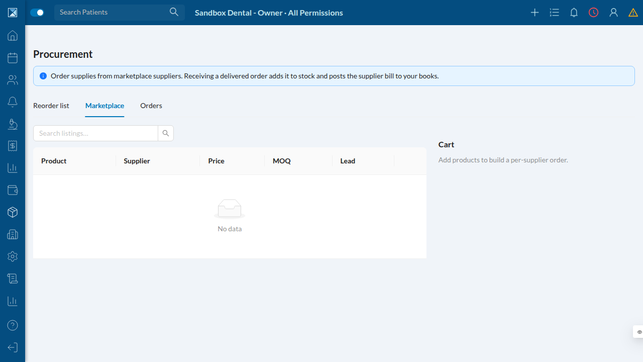Open the notifications bell in top bar
This screenshot has height=362, width=643.
pyautogui.click(x=574, y=13)
